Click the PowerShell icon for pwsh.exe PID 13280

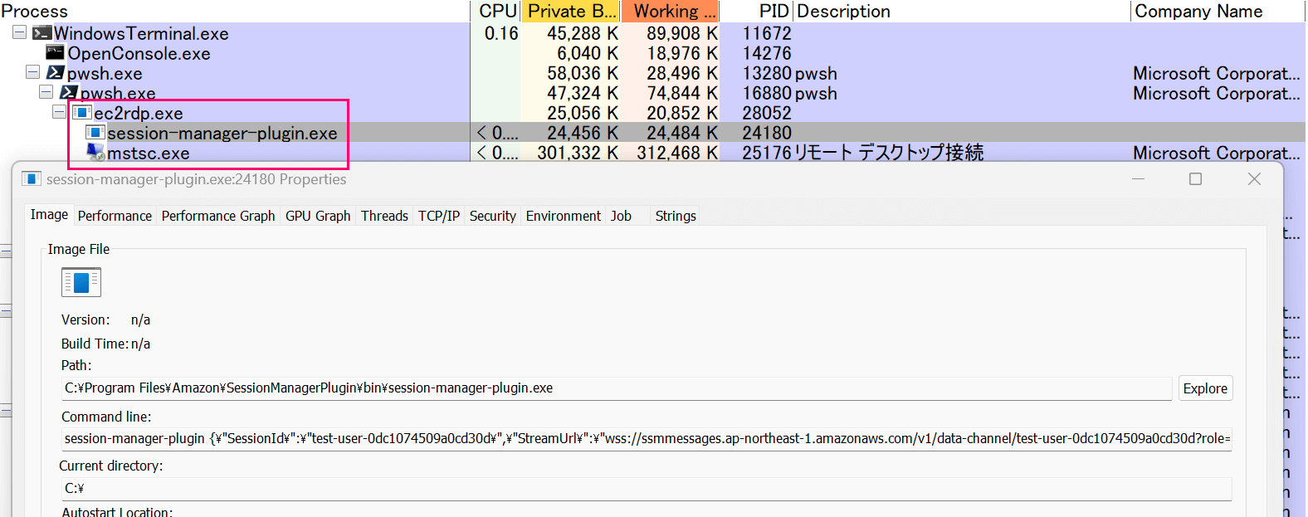coord(56,72)
